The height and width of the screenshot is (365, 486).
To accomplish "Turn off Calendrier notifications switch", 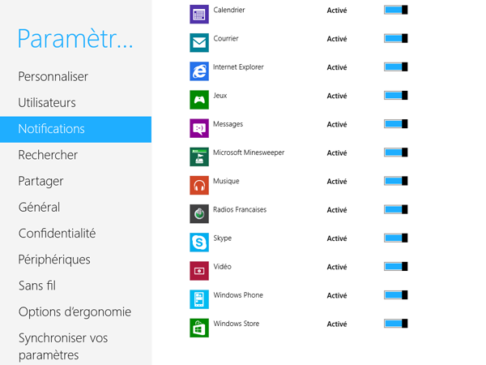I will click(395, 10).
